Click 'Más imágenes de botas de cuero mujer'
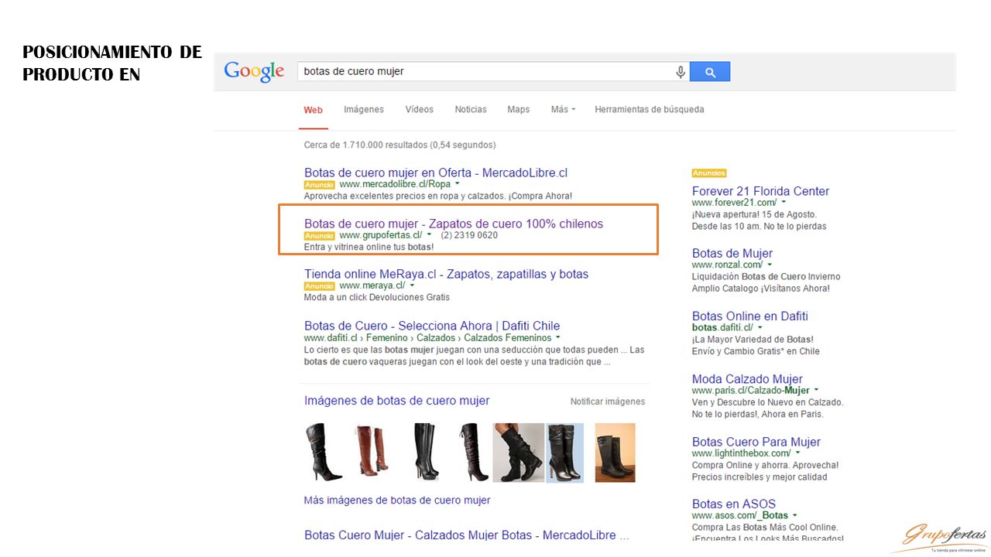 pyautogui.click(x=397, y=501)
